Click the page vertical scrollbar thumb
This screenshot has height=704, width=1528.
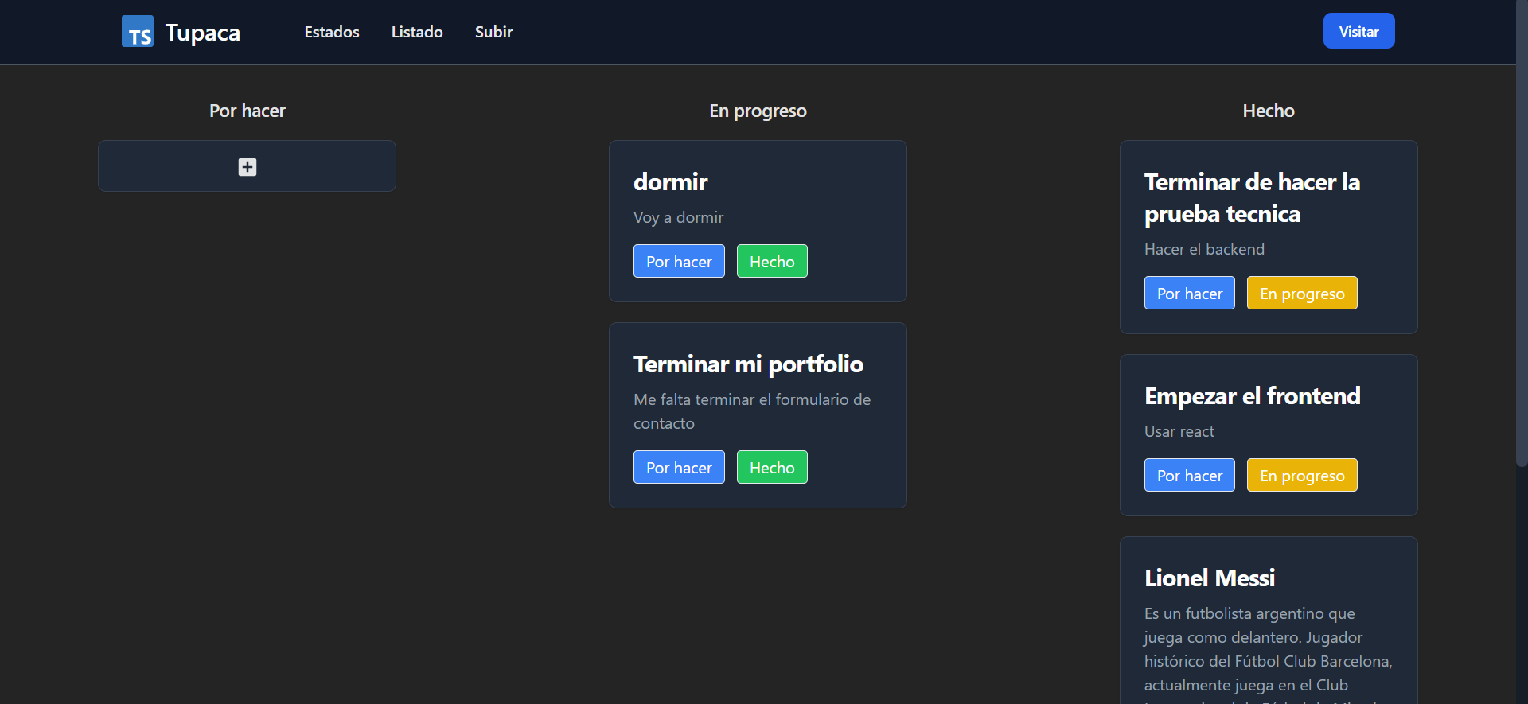1522,233
